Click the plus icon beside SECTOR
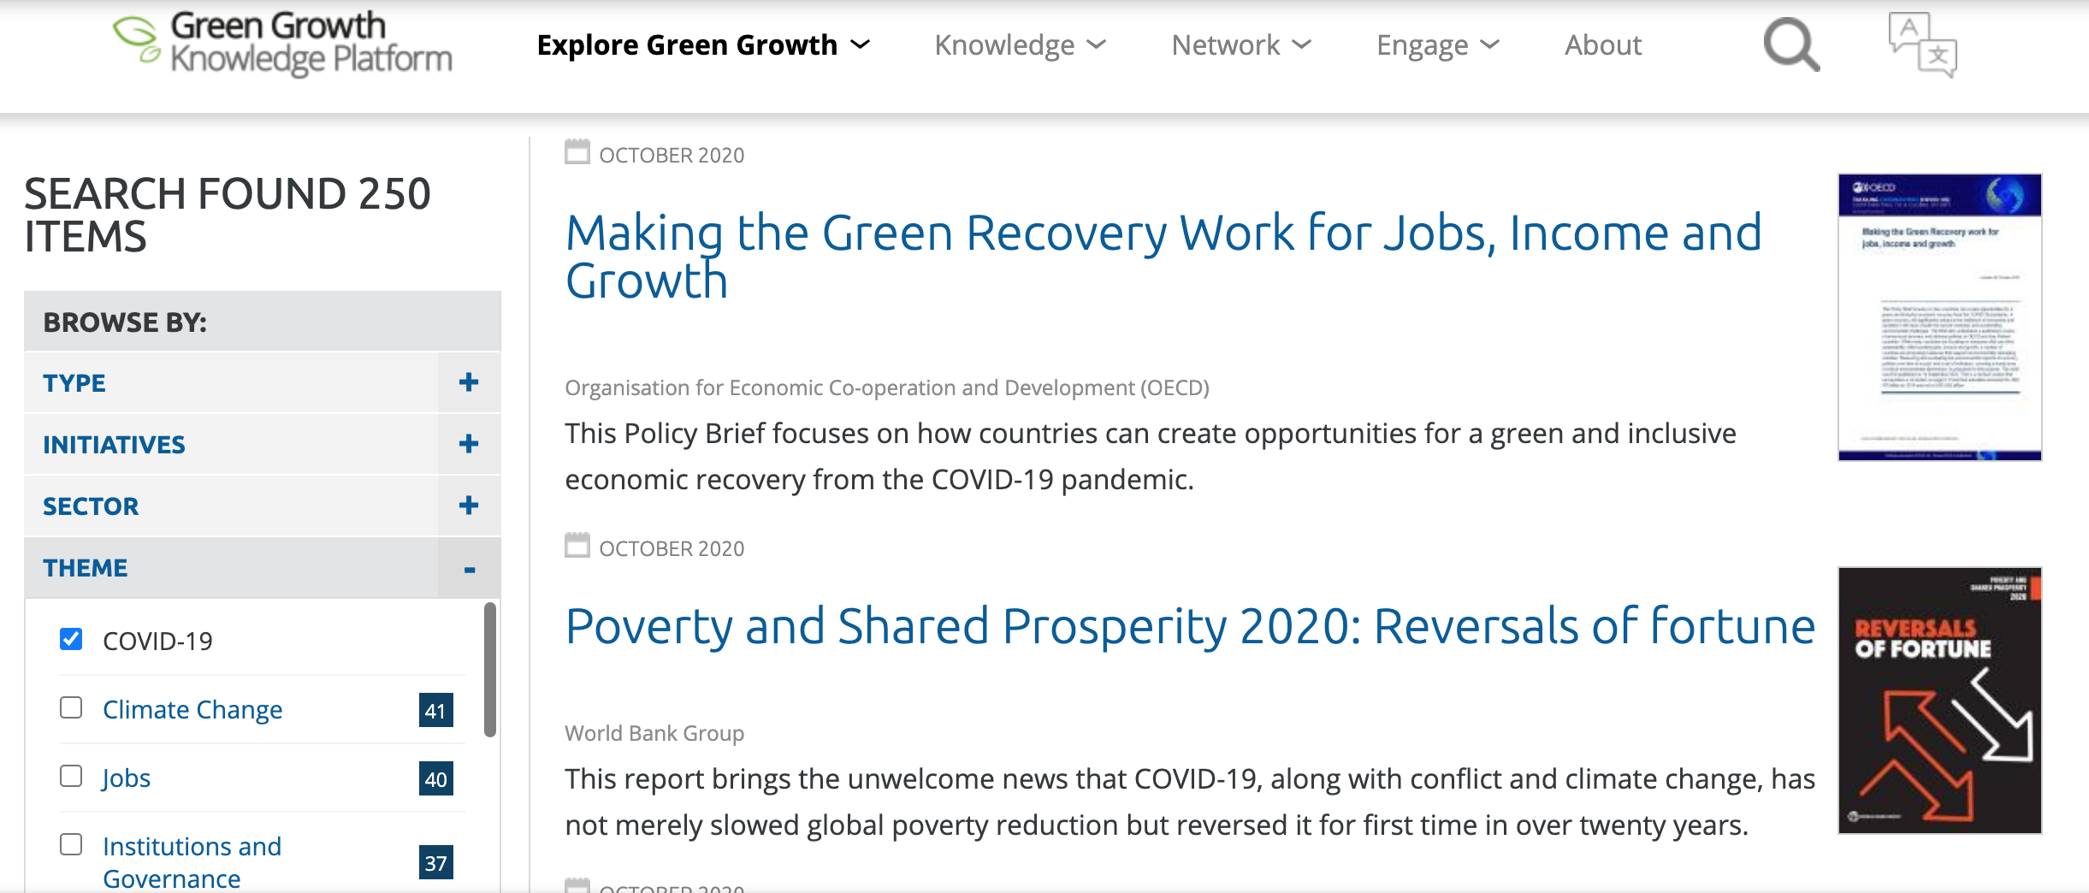The width and height of the screenshot is (2089, 893). (468, 506)
